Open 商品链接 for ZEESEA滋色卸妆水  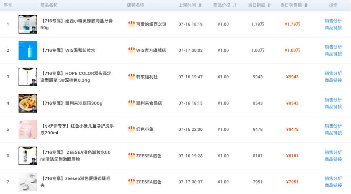coord(333,159)
